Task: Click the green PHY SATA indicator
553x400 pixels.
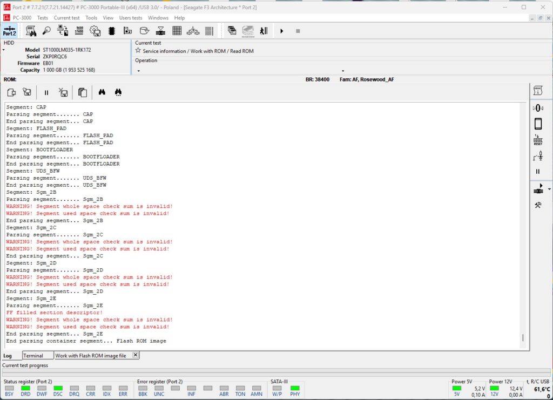Action: (x=295, y=388)
